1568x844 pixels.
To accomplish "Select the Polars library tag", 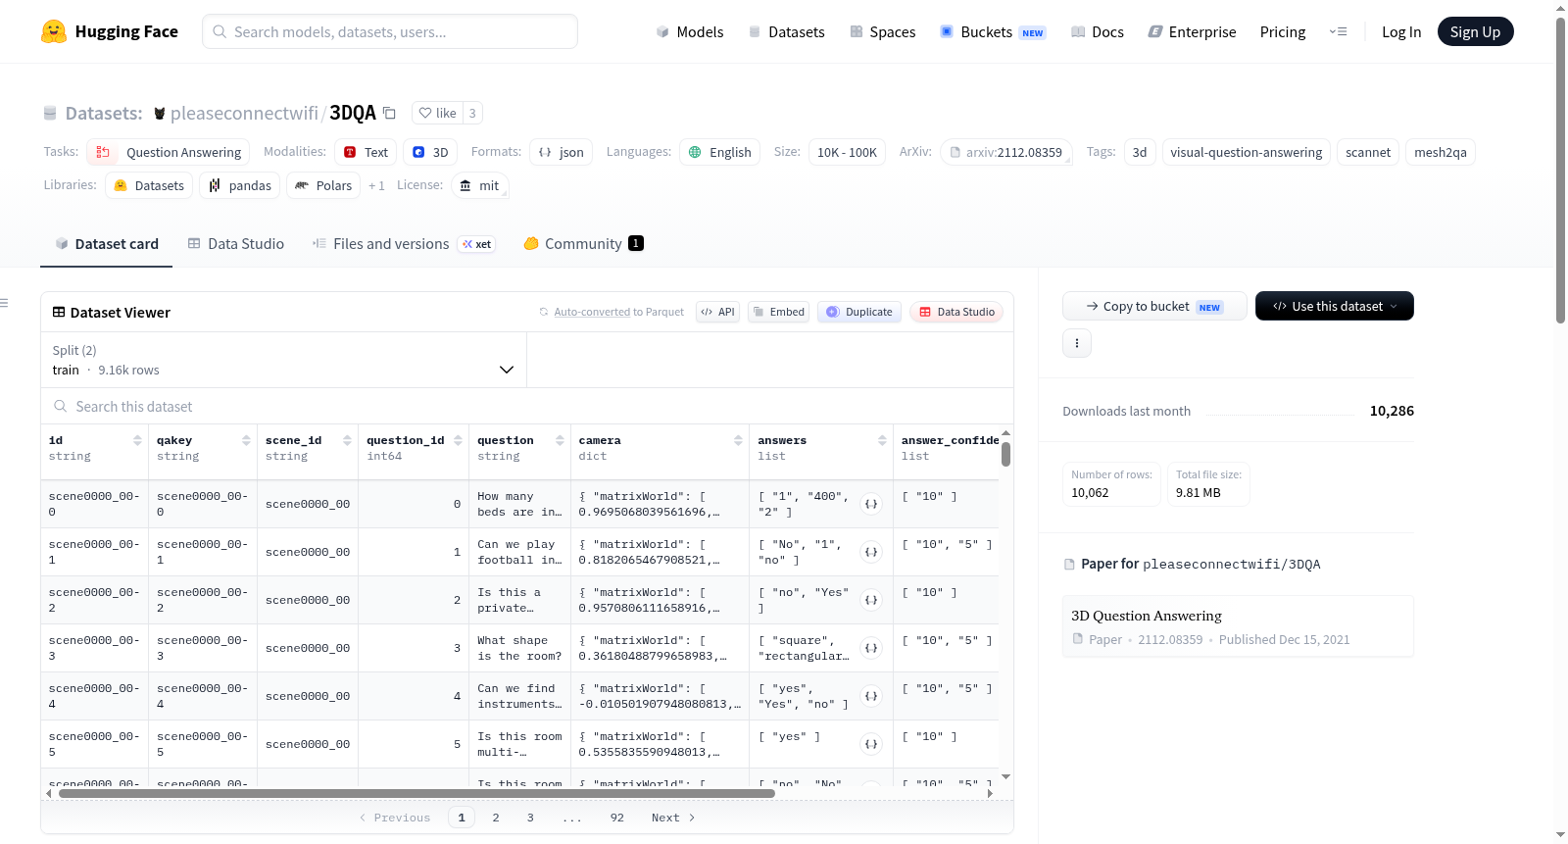I will coord(323,185).
